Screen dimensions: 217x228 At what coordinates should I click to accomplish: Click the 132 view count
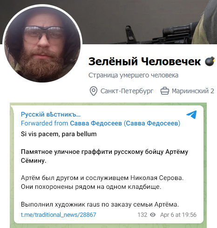tap(142, 215)
